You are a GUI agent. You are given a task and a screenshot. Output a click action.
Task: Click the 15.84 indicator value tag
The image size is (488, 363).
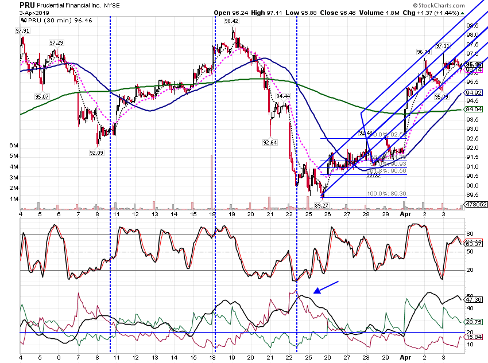474,337
